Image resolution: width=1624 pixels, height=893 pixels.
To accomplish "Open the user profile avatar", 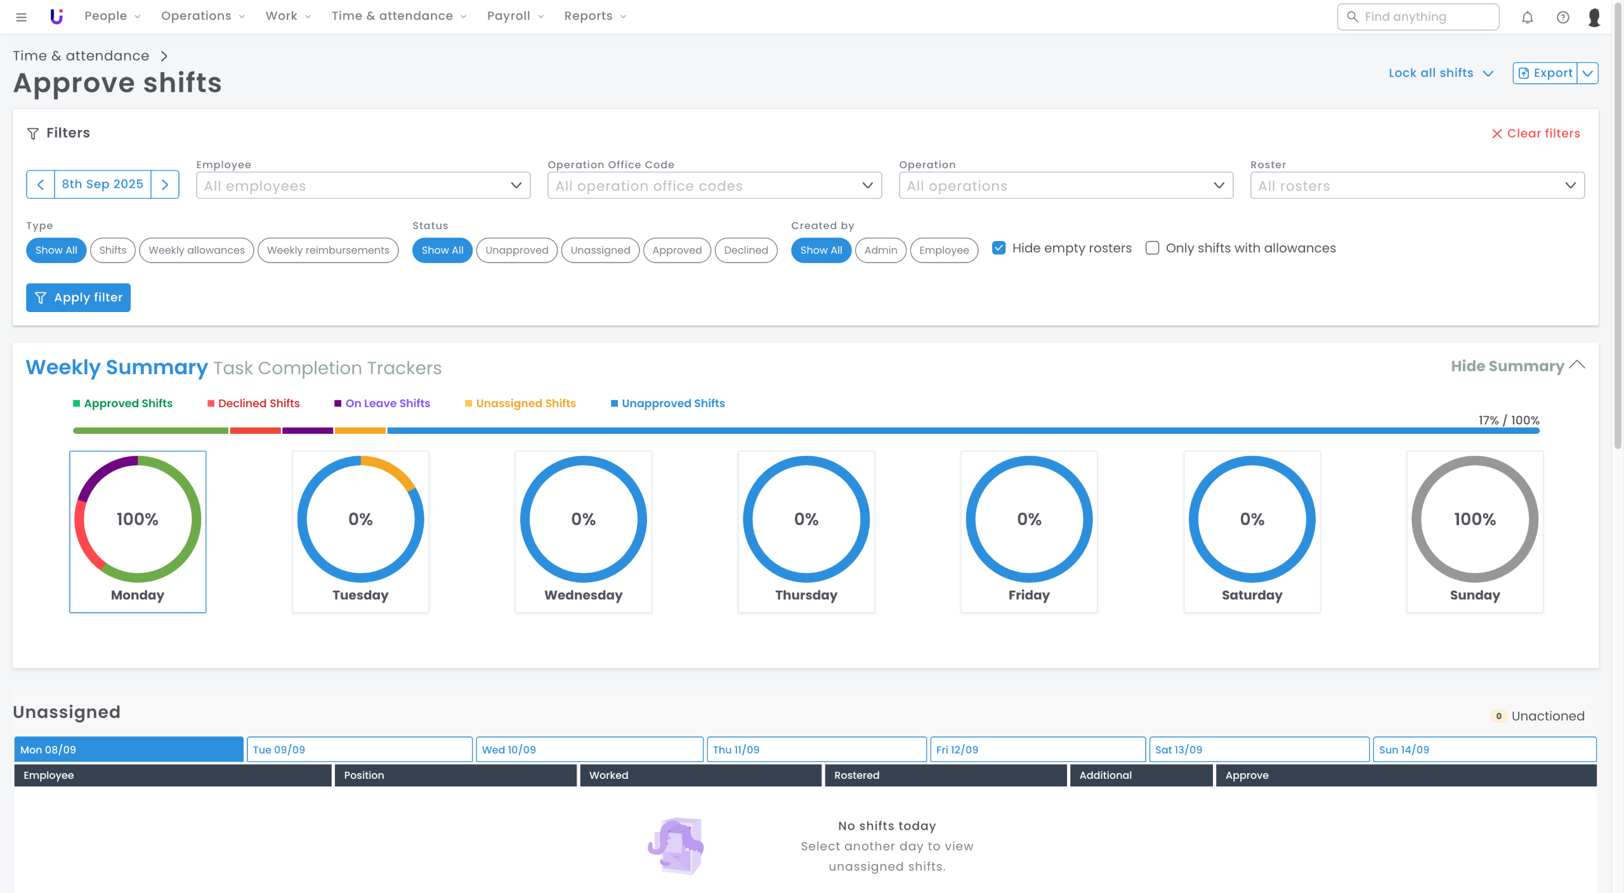I will tap(1594, 17).
